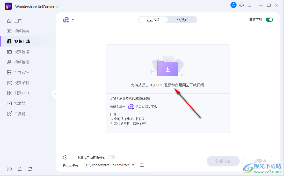Image resolution: width=284 pixels, height=176 pixels.
Task: Open the notifications bell icon
Action: point(20,169)
